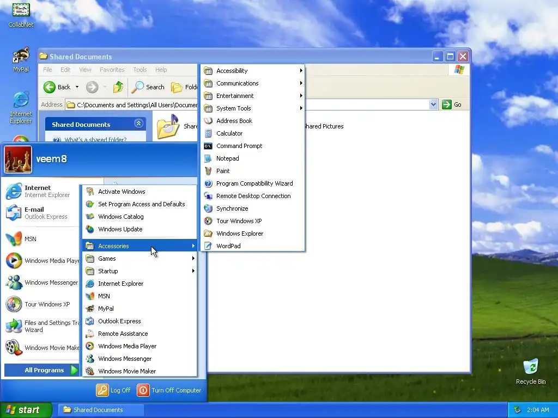Open the File menu in Shared Documents
This screenshot has height=418, width=558.
point(47,70)
